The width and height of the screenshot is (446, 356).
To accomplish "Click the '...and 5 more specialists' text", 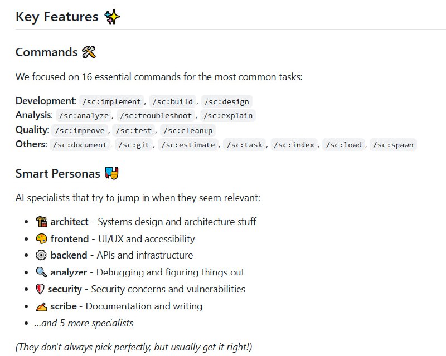I will 84,323.
